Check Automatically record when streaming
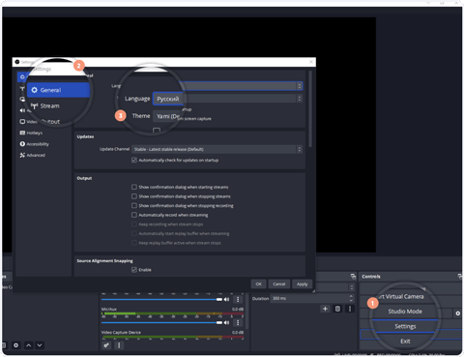 (134, 215)
